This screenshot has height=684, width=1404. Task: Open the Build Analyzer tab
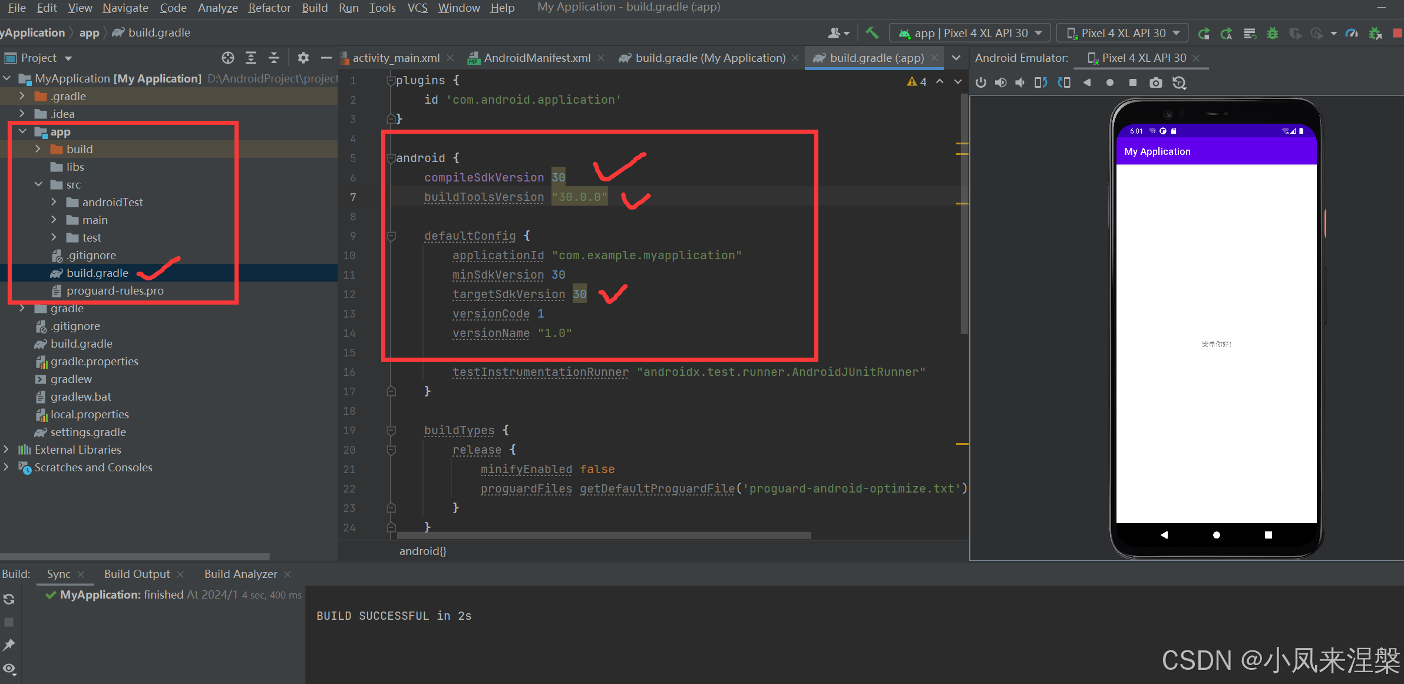click(x=240, y=574)
